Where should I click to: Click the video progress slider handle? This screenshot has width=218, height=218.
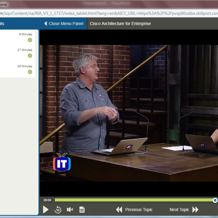215,200
